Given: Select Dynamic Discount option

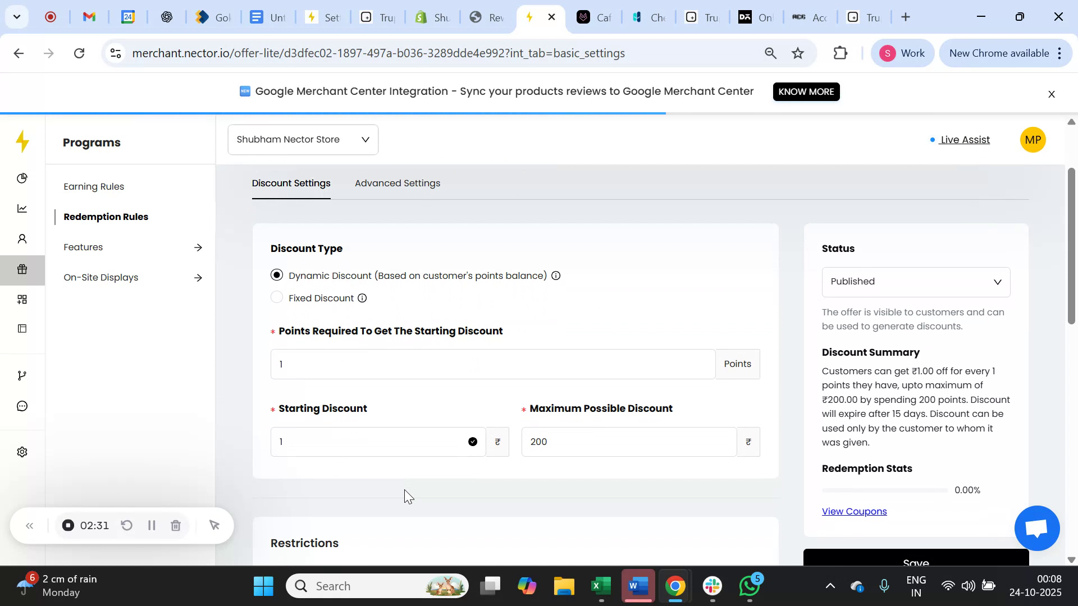Looking at the screenshot, I should click(276, 275).
